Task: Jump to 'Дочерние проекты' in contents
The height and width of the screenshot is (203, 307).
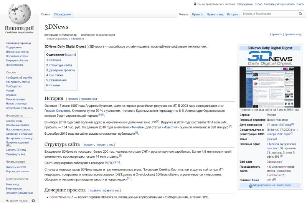Action: coord(62,70)
